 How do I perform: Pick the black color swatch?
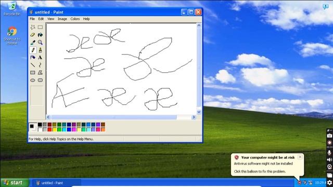pyautogui.click(x=40, y=125)
